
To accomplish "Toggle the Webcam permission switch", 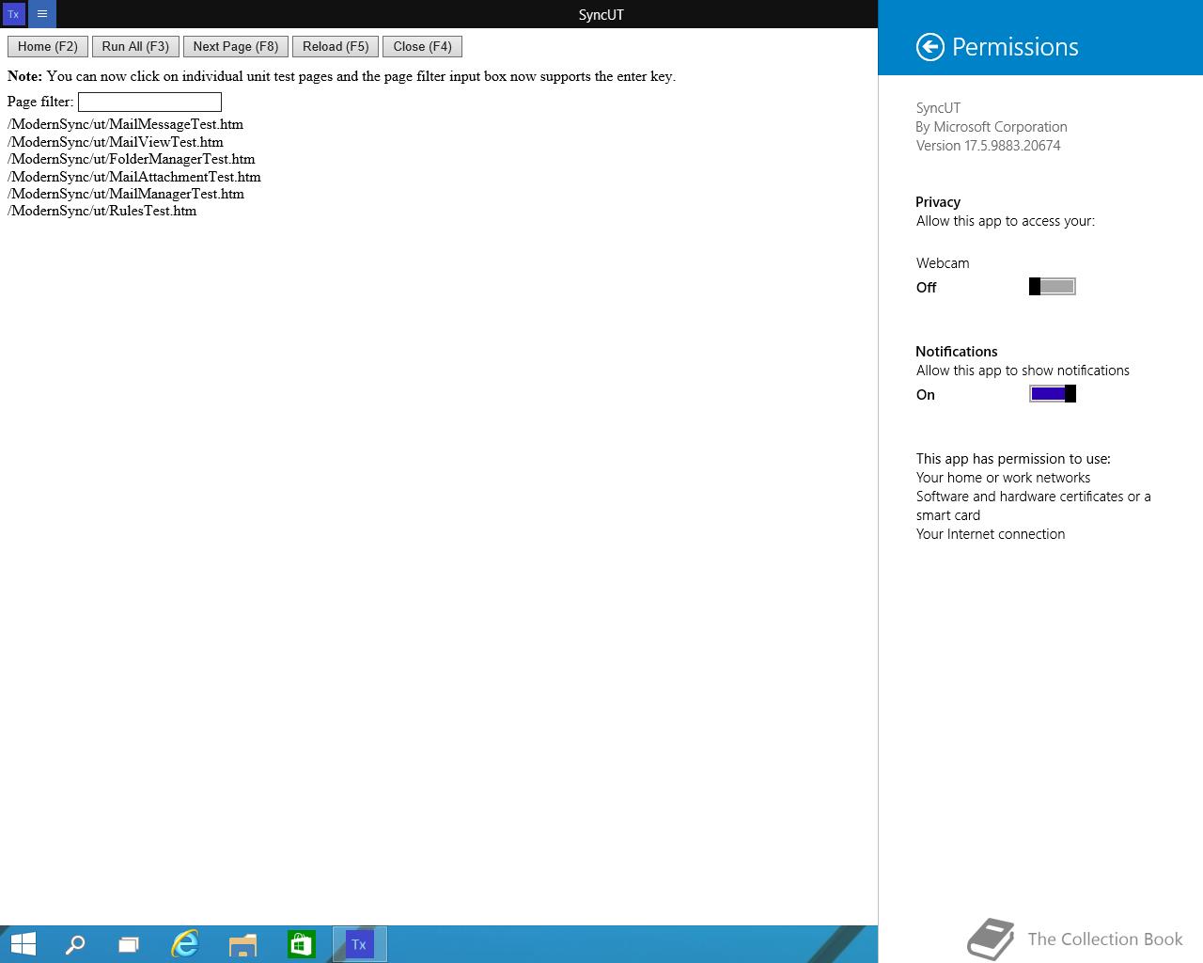I will tap(1053, 287).
